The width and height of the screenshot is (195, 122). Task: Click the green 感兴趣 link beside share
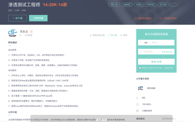coord(114,35)
